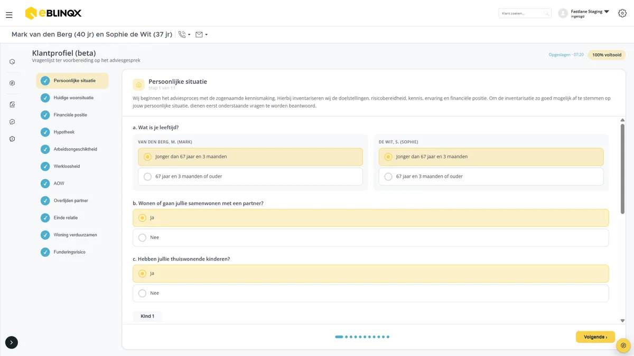Image resolution: width=634 pixels, height=356 pixels.
Task: Click the checkmark icon next to AOW
Action: 45,184
